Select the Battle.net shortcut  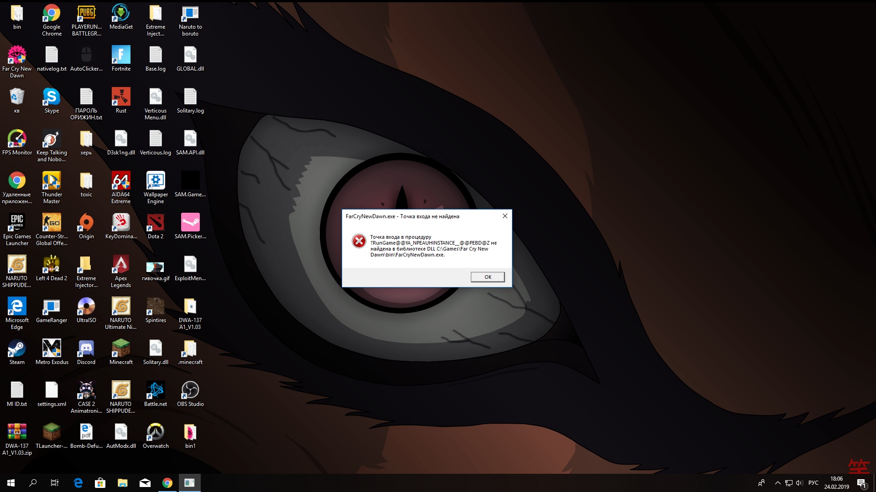point(156,391)
